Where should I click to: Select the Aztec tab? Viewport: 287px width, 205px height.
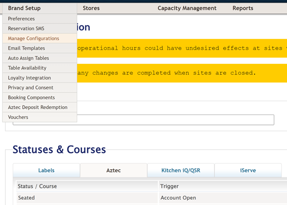tap(113, 170)
